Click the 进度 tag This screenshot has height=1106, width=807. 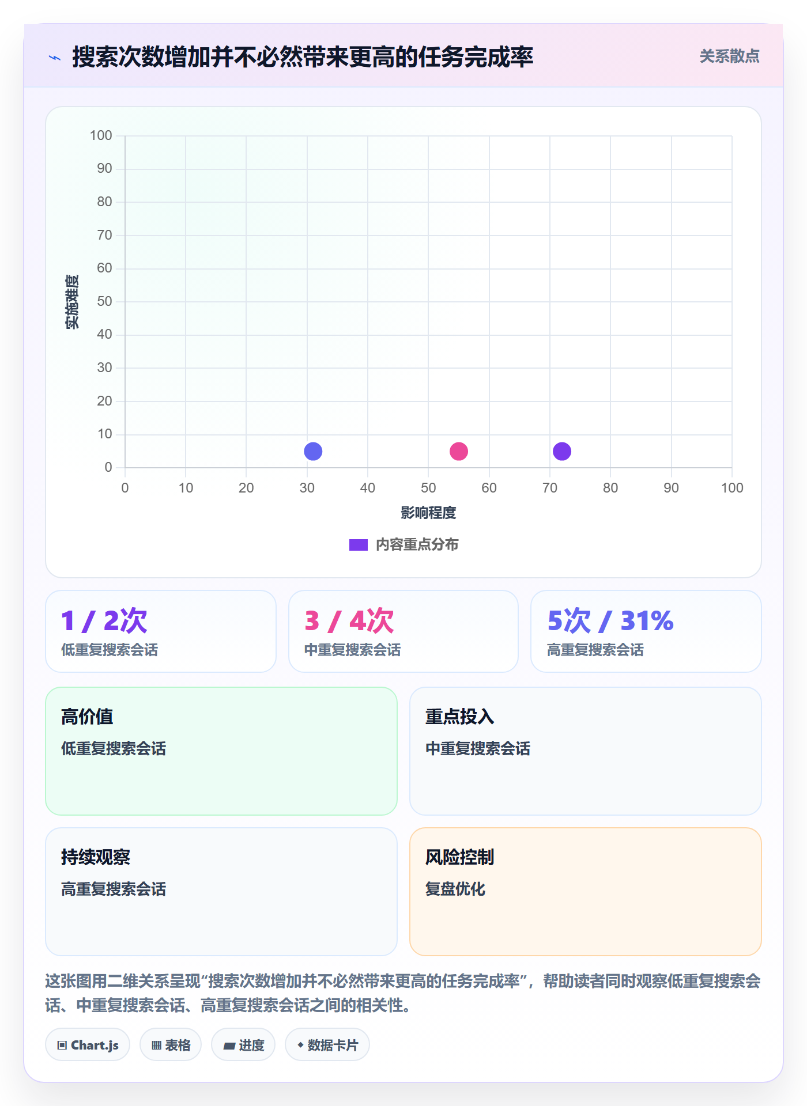pyautogui.click(x=243, y=1045)
